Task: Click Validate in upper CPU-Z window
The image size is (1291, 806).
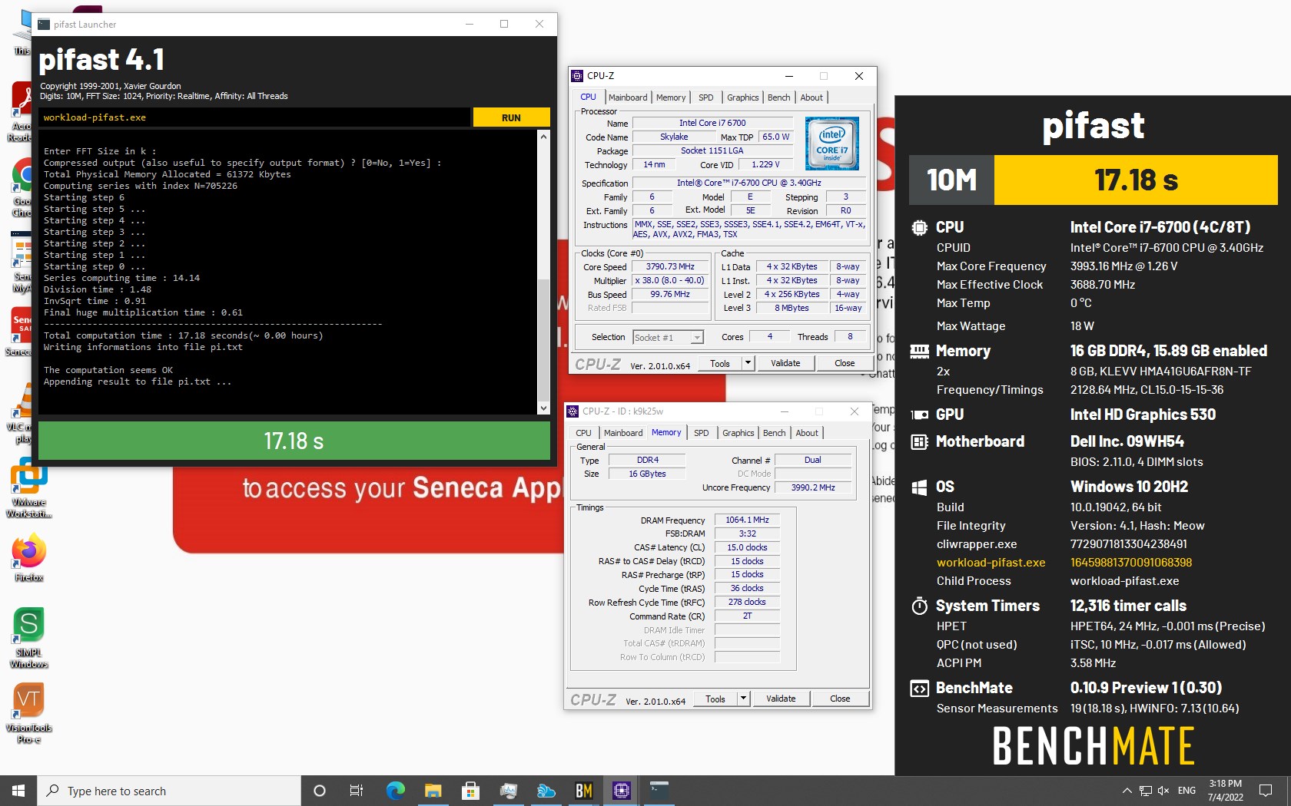Action: (785, 363)
